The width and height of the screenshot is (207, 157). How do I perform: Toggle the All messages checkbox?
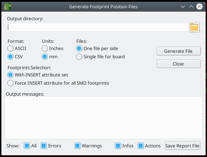[27, 146]
